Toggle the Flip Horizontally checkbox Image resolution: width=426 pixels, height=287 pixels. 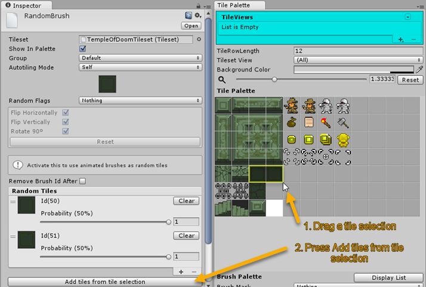coord(66,113)
